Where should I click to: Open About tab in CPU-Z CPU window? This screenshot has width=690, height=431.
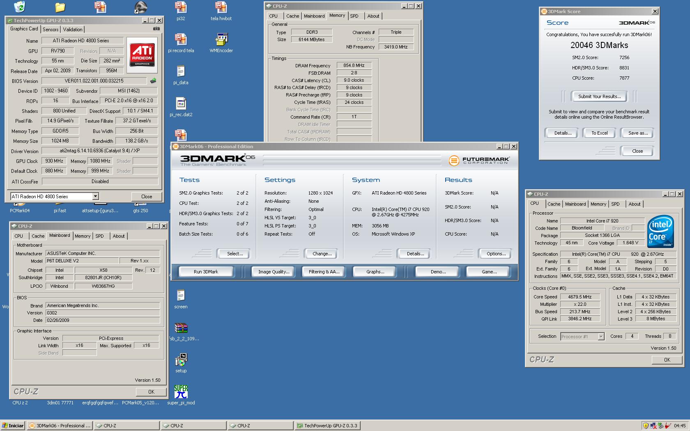coord(635,204)
